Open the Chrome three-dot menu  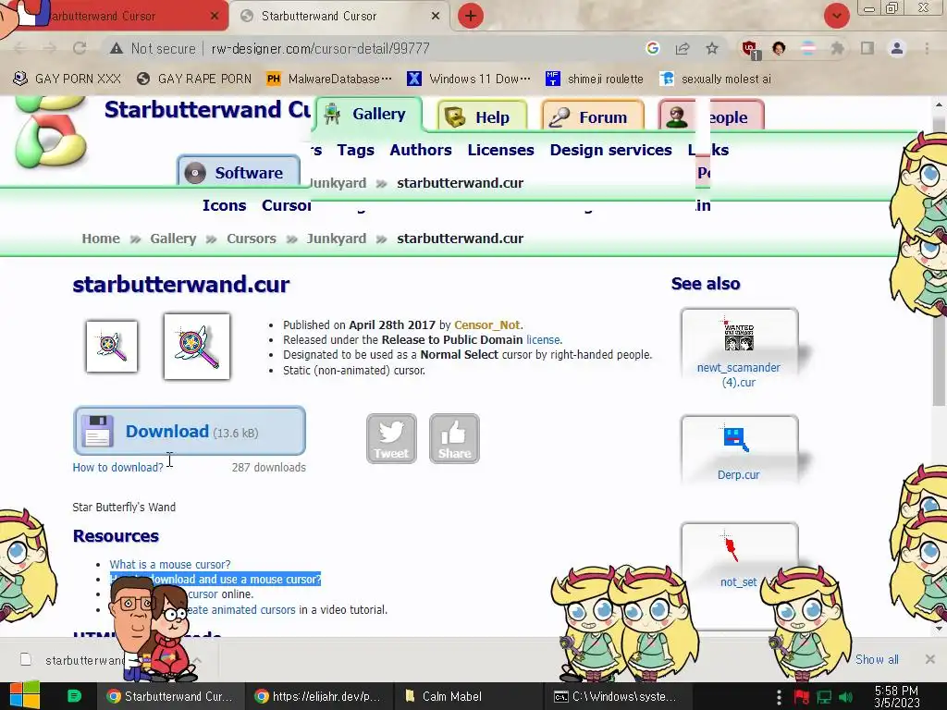[927, 48]
